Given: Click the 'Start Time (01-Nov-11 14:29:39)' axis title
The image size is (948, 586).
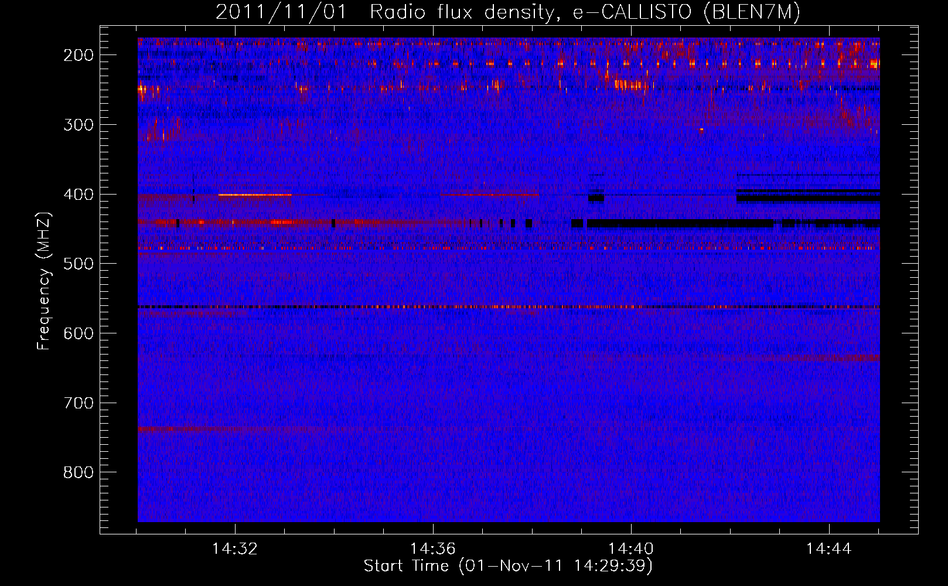Looking at the screenshot, I should [508, 566].
